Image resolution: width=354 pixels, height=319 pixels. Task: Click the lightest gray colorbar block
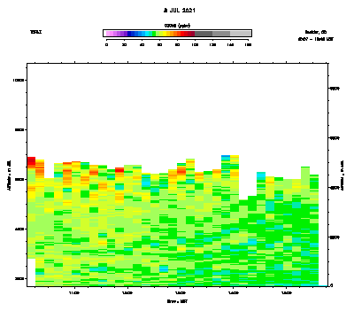pos(241,34)
